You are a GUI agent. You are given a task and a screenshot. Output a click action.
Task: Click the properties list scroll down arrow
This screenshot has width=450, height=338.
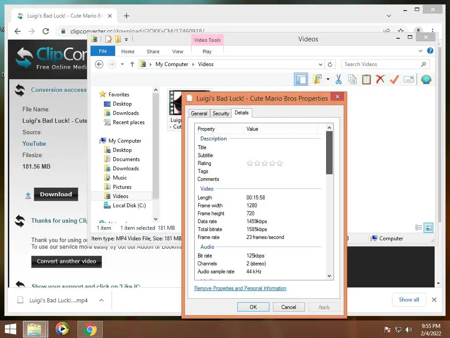pos(330,276)
